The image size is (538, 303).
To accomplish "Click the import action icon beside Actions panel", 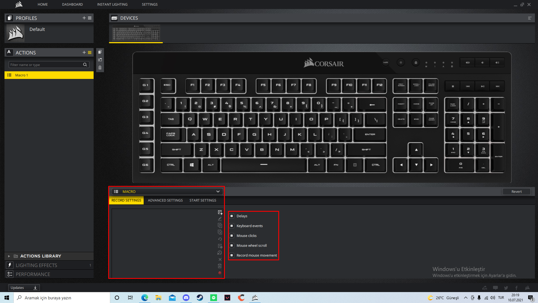I will point(100,60).
